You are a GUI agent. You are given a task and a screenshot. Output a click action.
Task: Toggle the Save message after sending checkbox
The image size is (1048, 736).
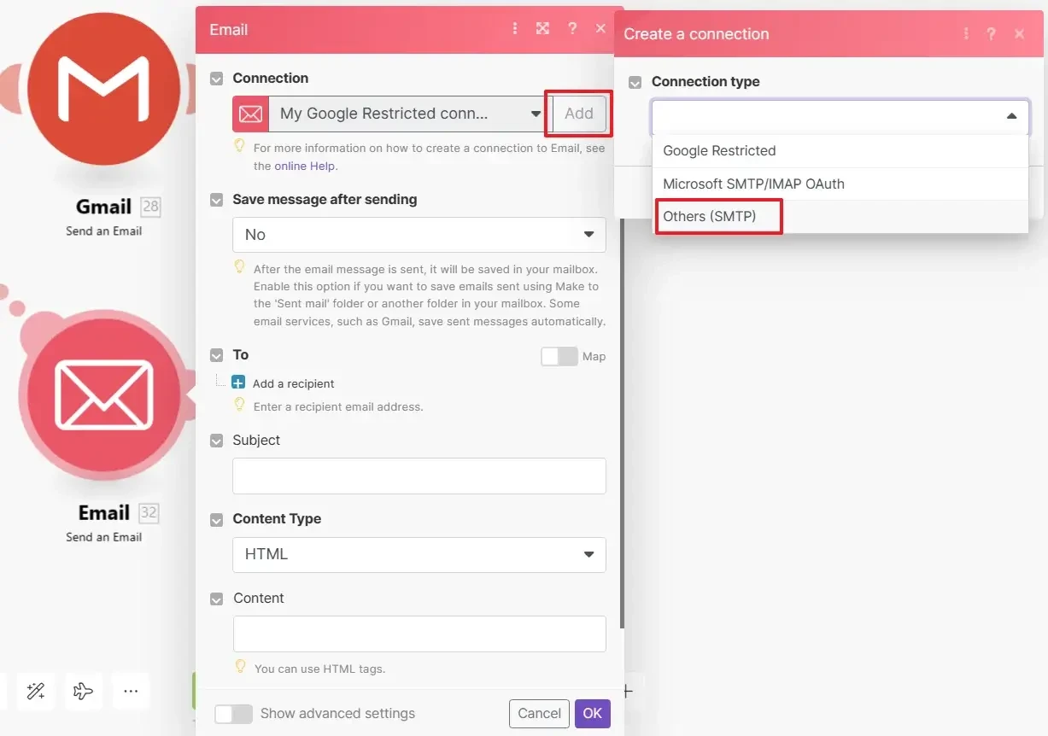click(217, 200)
